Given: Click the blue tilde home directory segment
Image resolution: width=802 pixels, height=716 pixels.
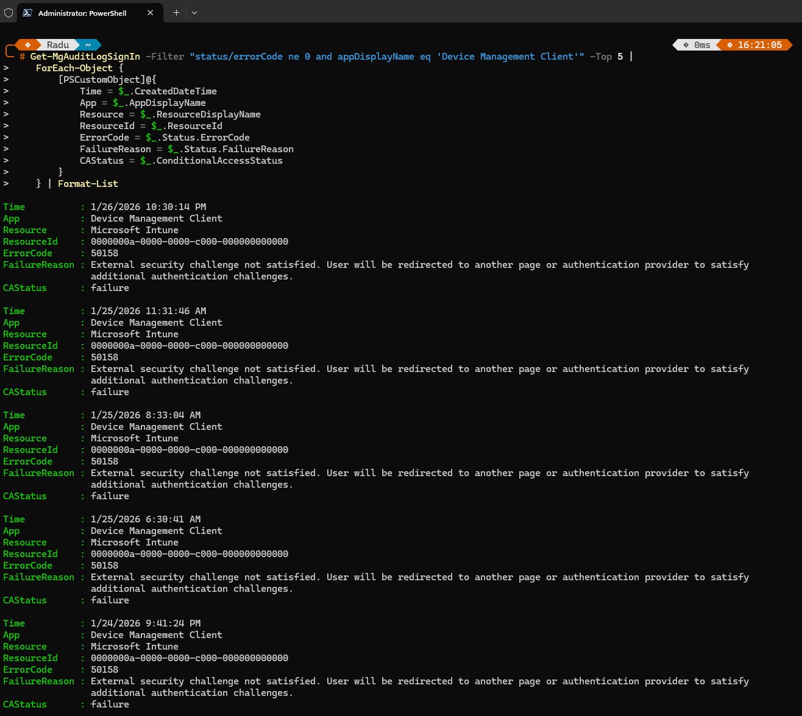Looking at the screenshot, I should tap(88, 45).
